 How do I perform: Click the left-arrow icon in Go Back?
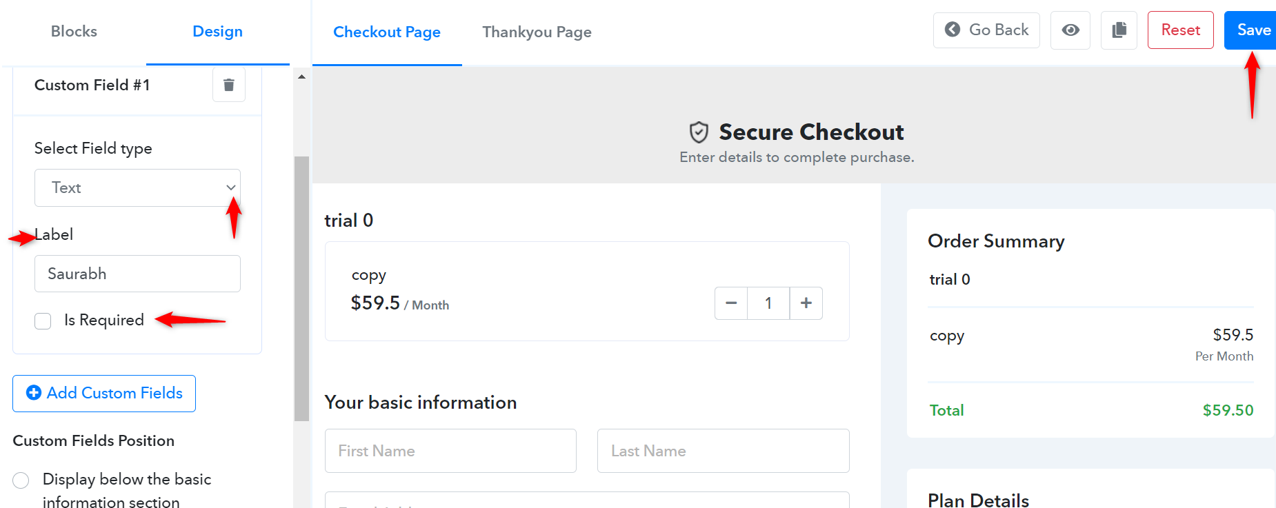tap(953, 30)
